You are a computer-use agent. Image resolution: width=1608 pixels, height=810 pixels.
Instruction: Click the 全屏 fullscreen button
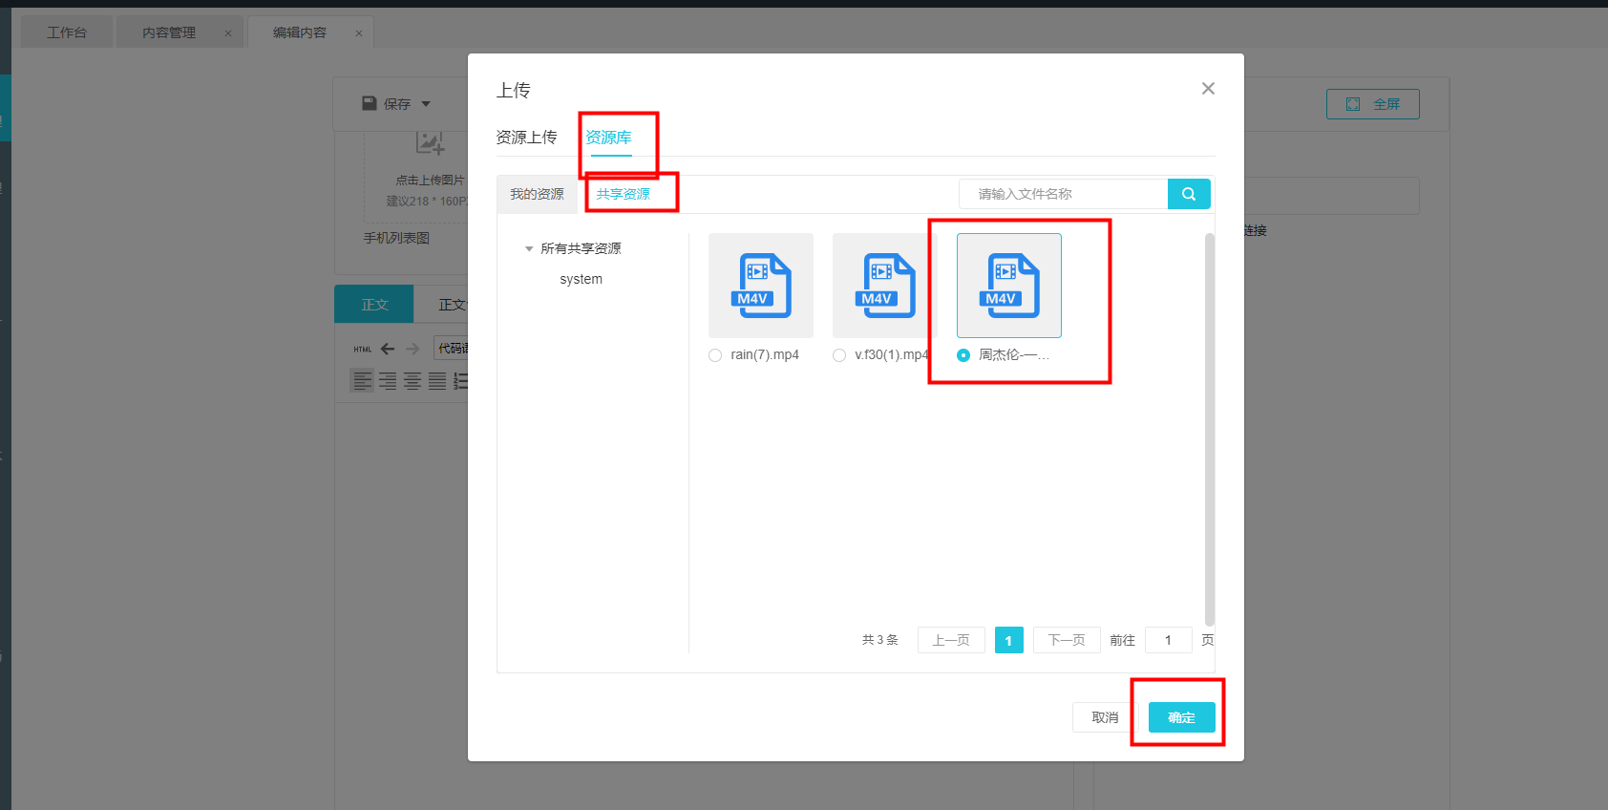[1372, 104]
